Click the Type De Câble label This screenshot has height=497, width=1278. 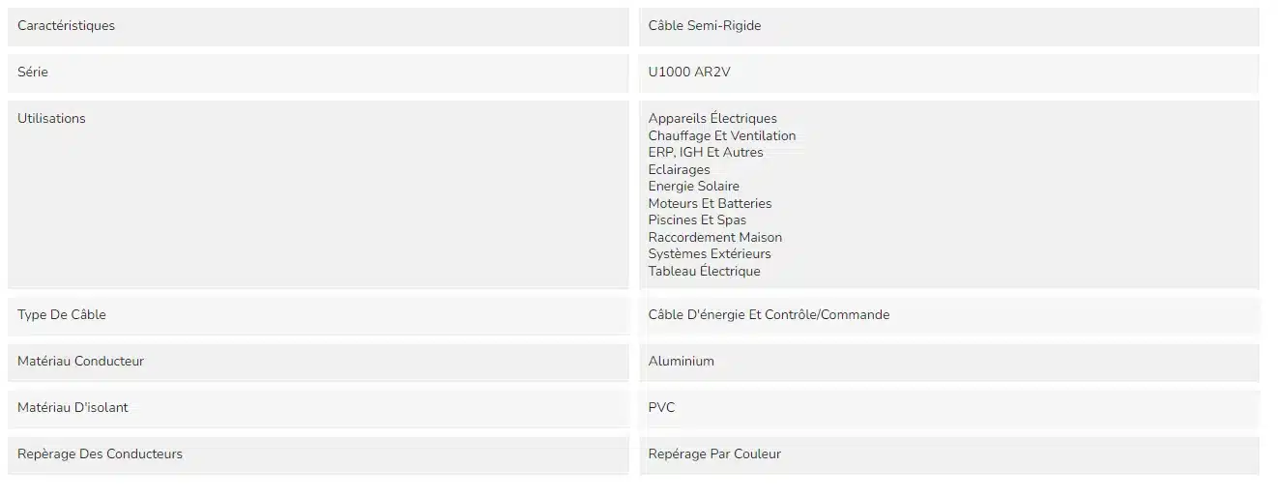62,315
